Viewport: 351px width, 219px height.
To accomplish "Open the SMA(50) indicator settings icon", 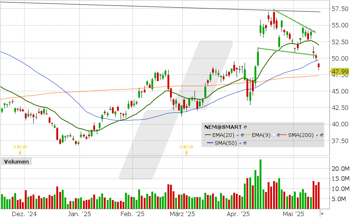I will click(245, 143).
